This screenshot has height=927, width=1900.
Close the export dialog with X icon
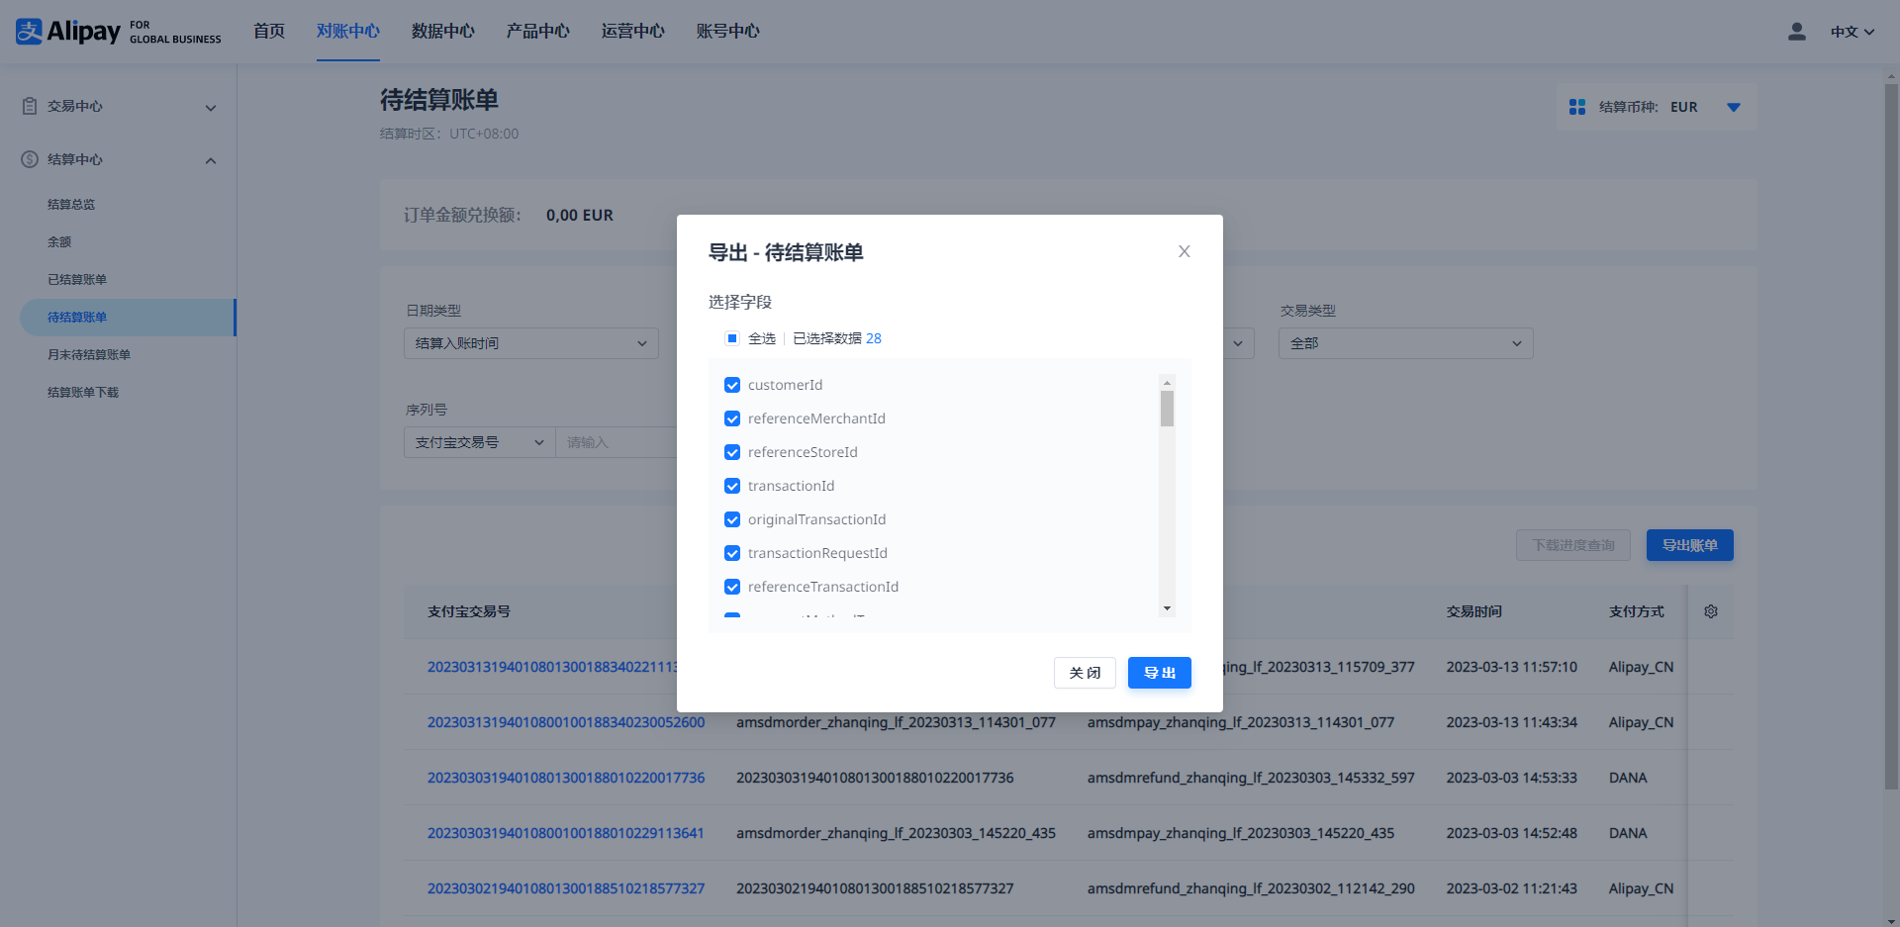pyautogui.click(x=1184, y=251)
